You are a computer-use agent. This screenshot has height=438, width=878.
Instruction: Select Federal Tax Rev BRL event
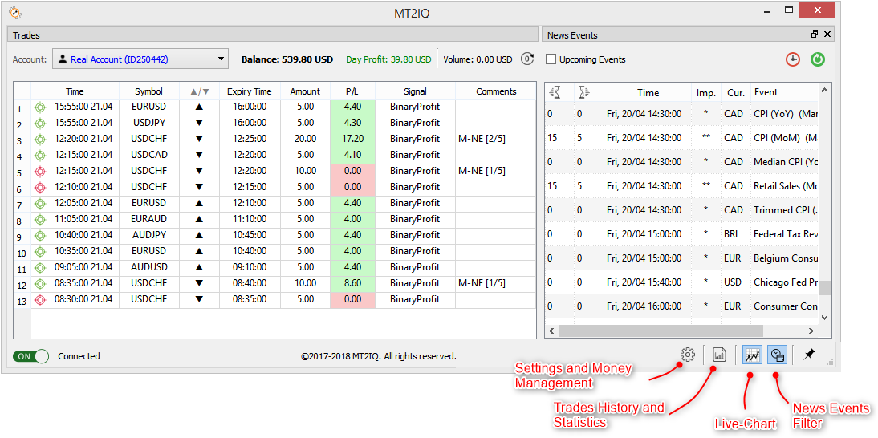tap(681, 233)
